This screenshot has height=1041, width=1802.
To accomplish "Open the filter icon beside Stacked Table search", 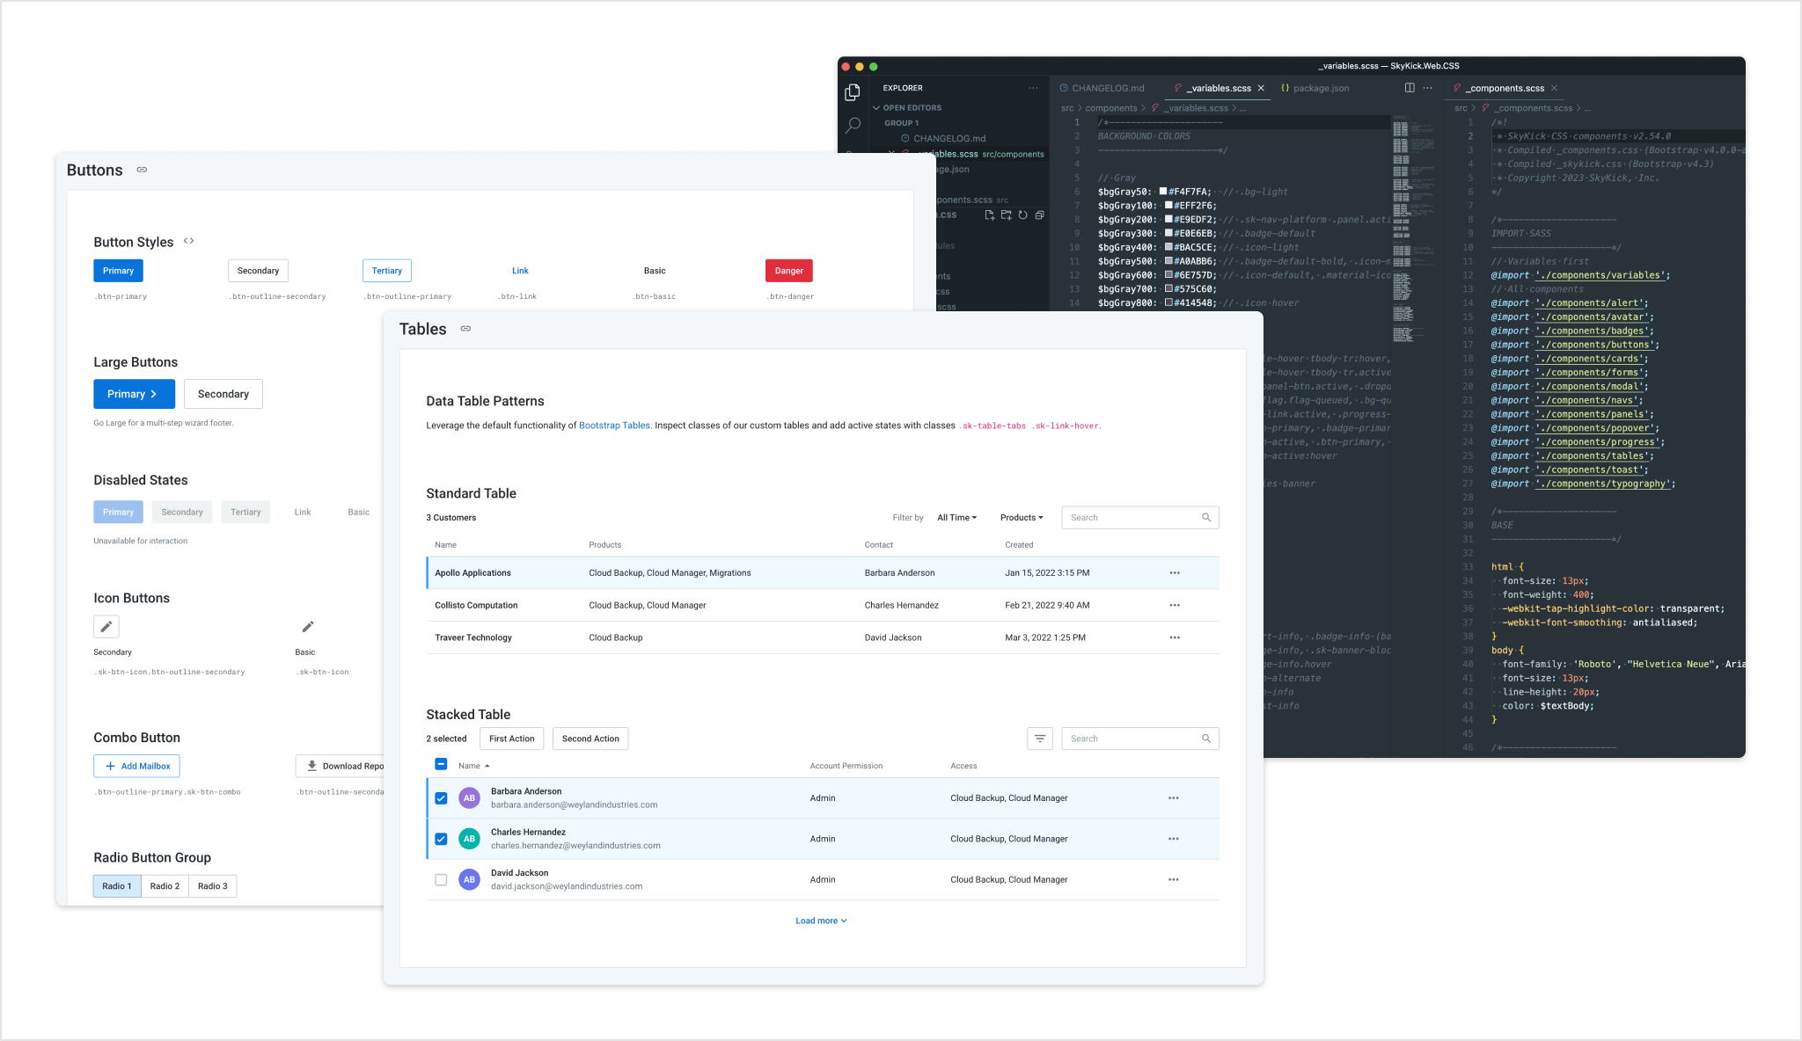I will coord(1039,739).
